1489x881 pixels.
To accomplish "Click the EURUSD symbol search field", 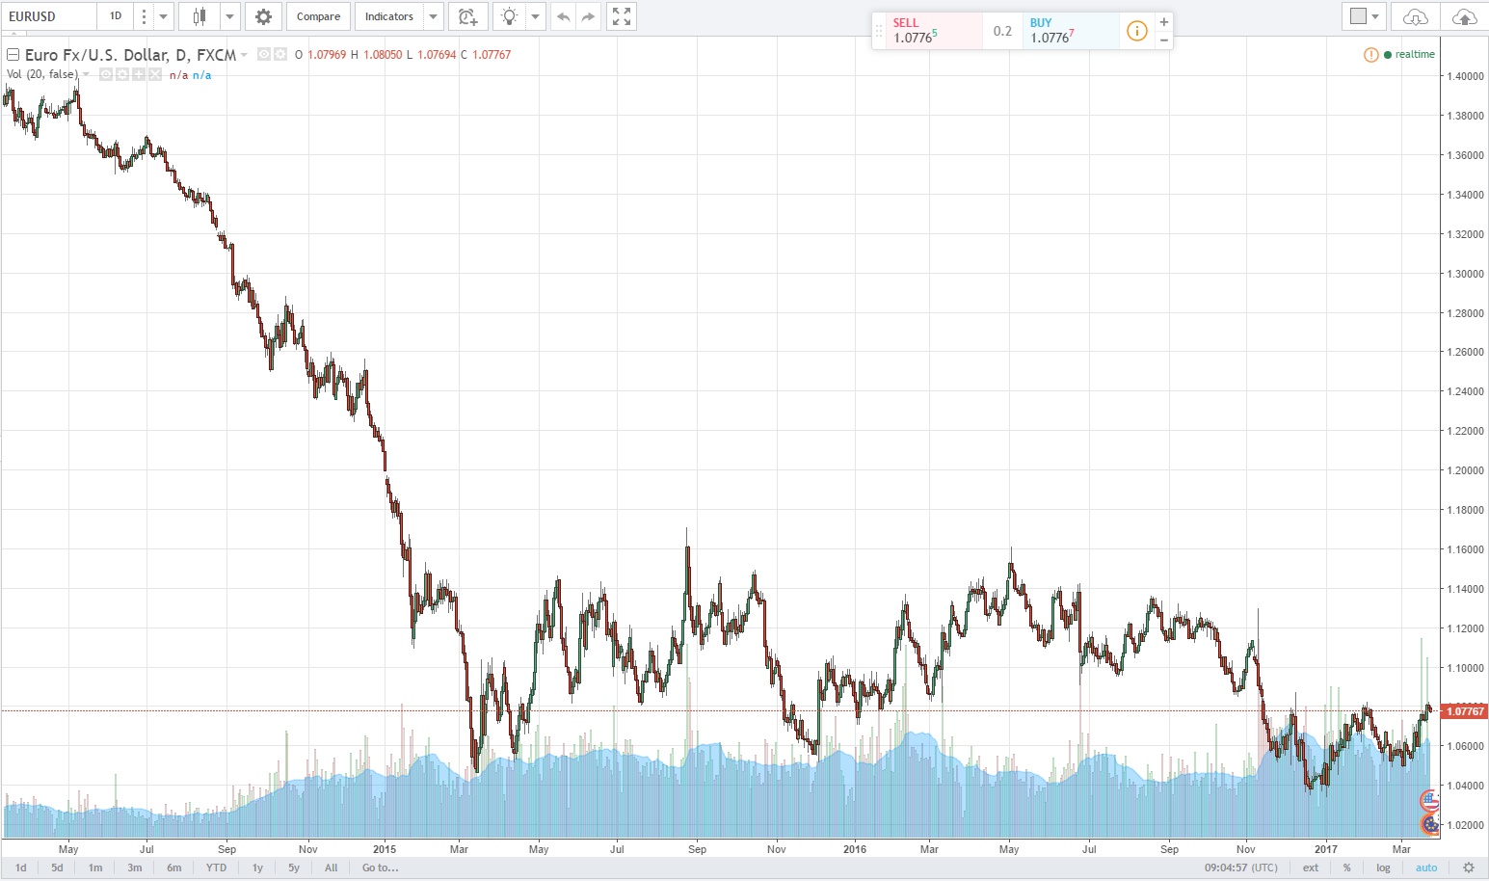I will point(48,16).
